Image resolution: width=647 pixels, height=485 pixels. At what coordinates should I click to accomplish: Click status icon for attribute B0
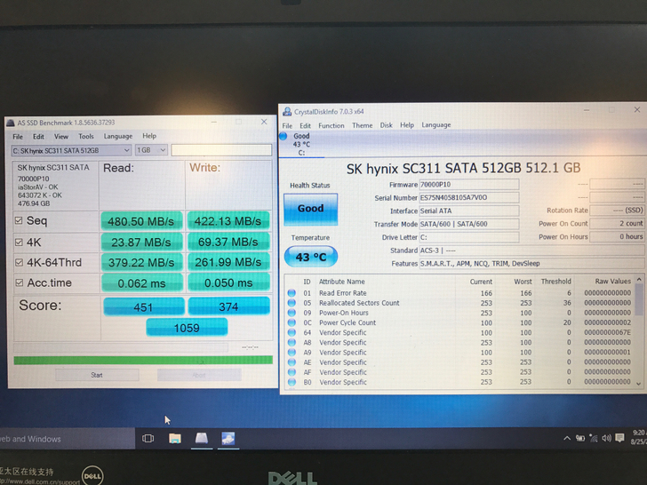pyautogui.click(x=292, y=382)
